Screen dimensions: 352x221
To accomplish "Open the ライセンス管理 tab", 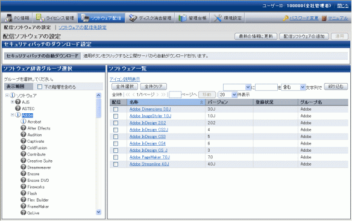I will (55, 18).
